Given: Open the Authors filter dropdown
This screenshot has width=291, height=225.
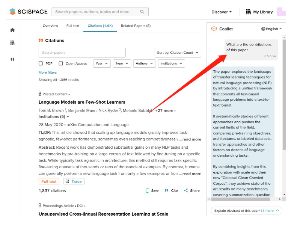Looking at the screenshot, I should (145, 63).
